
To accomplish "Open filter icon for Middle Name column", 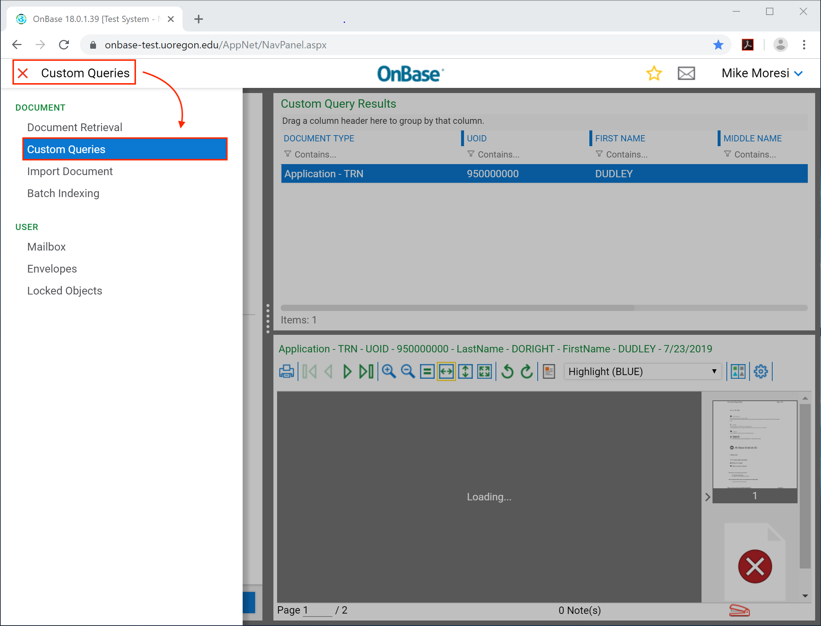I will [728, 154].
